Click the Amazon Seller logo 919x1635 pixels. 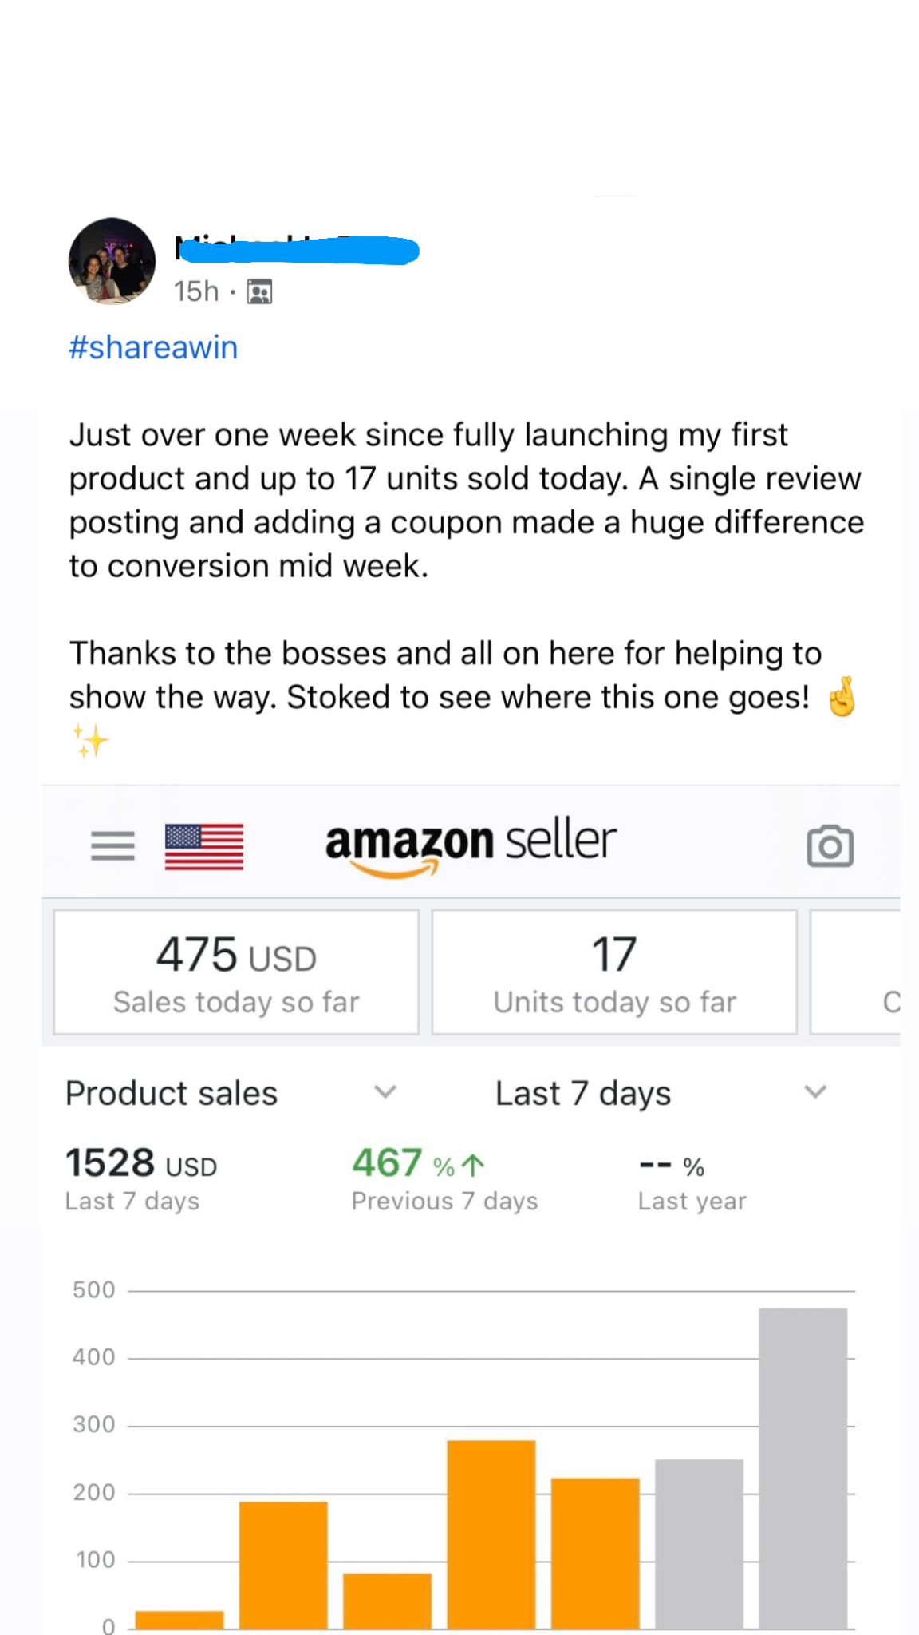coord(469,842)
